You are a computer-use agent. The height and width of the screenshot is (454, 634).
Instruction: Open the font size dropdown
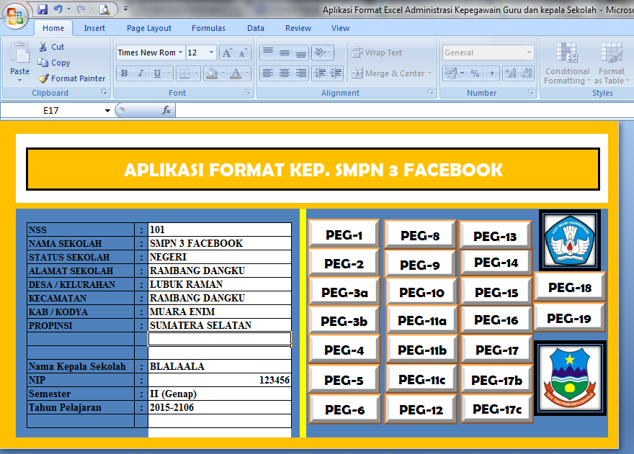[211, 53]
